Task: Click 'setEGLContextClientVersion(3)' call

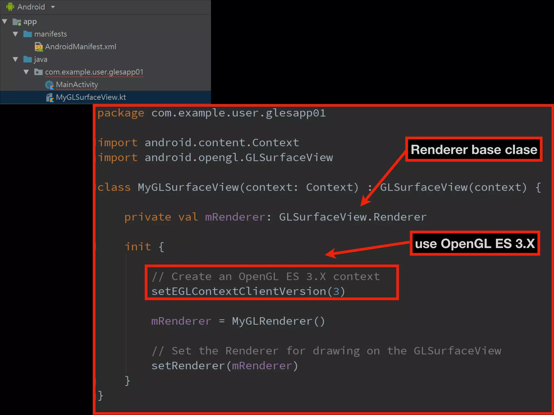Action: pyautogui.click(x=248, y=292)
